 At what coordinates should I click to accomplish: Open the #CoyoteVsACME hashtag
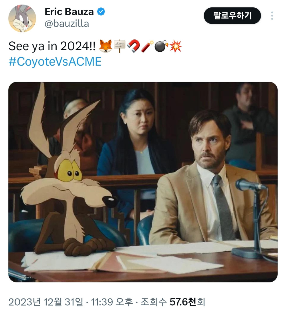(55, 62)
